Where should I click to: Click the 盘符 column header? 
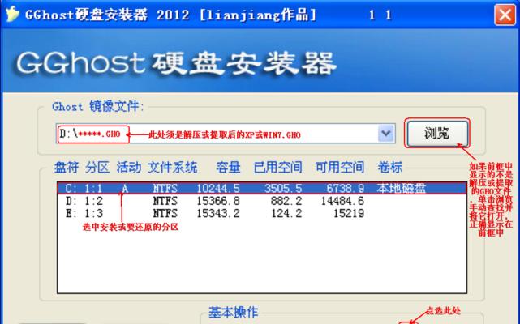67,168
